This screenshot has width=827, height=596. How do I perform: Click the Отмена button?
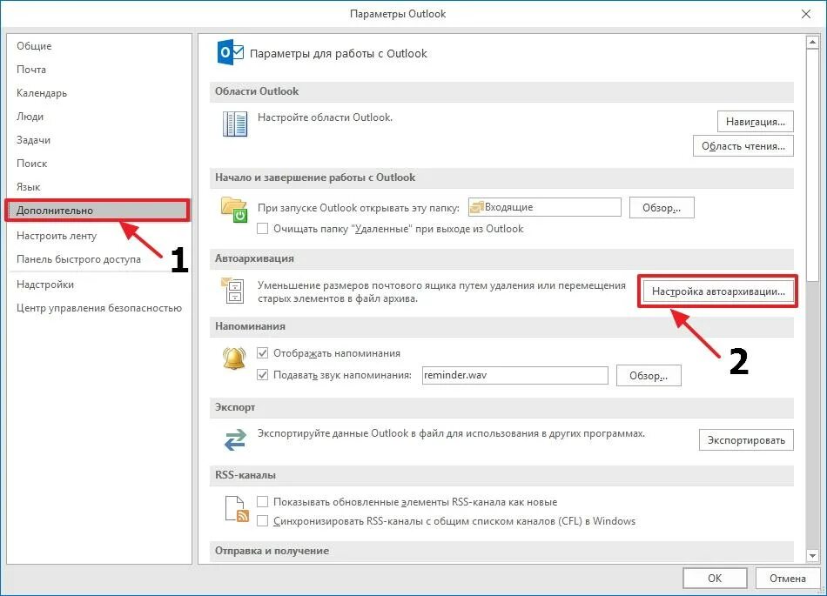tap(788, 578)
